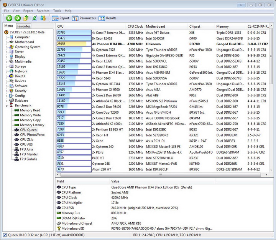The width and height of the screenshot is (276, 240).
Task: Switch to the Menu tab
Action: (9, 26)
